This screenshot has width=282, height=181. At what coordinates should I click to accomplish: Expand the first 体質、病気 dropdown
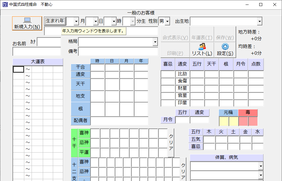pos(260,166)
